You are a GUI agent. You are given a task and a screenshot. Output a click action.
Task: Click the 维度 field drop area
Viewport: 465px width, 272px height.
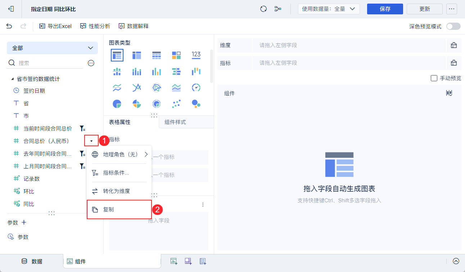(349, 45)
